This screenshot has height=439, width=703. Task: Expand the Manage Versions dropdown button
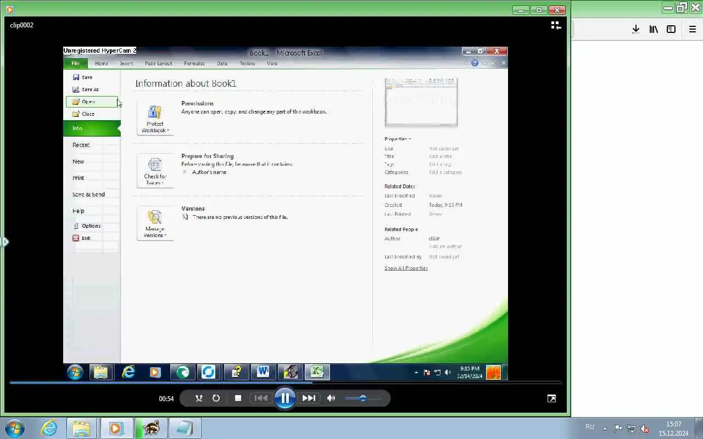[155, 223]
